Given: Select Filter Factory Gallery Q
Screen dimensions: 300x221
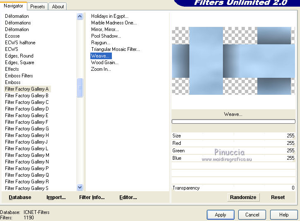Looking at the screenshot, I should (x=27, y=175).
